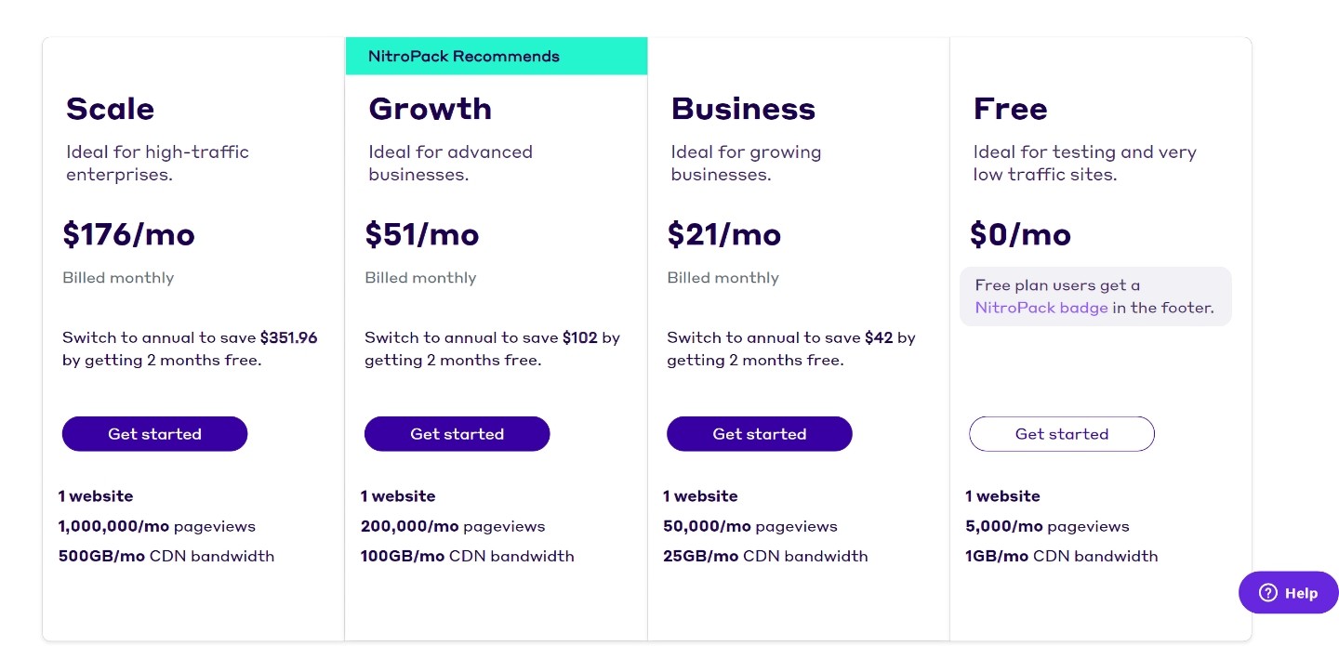
Task: Click the question mark icon in Help
Action: point(1267,593)
